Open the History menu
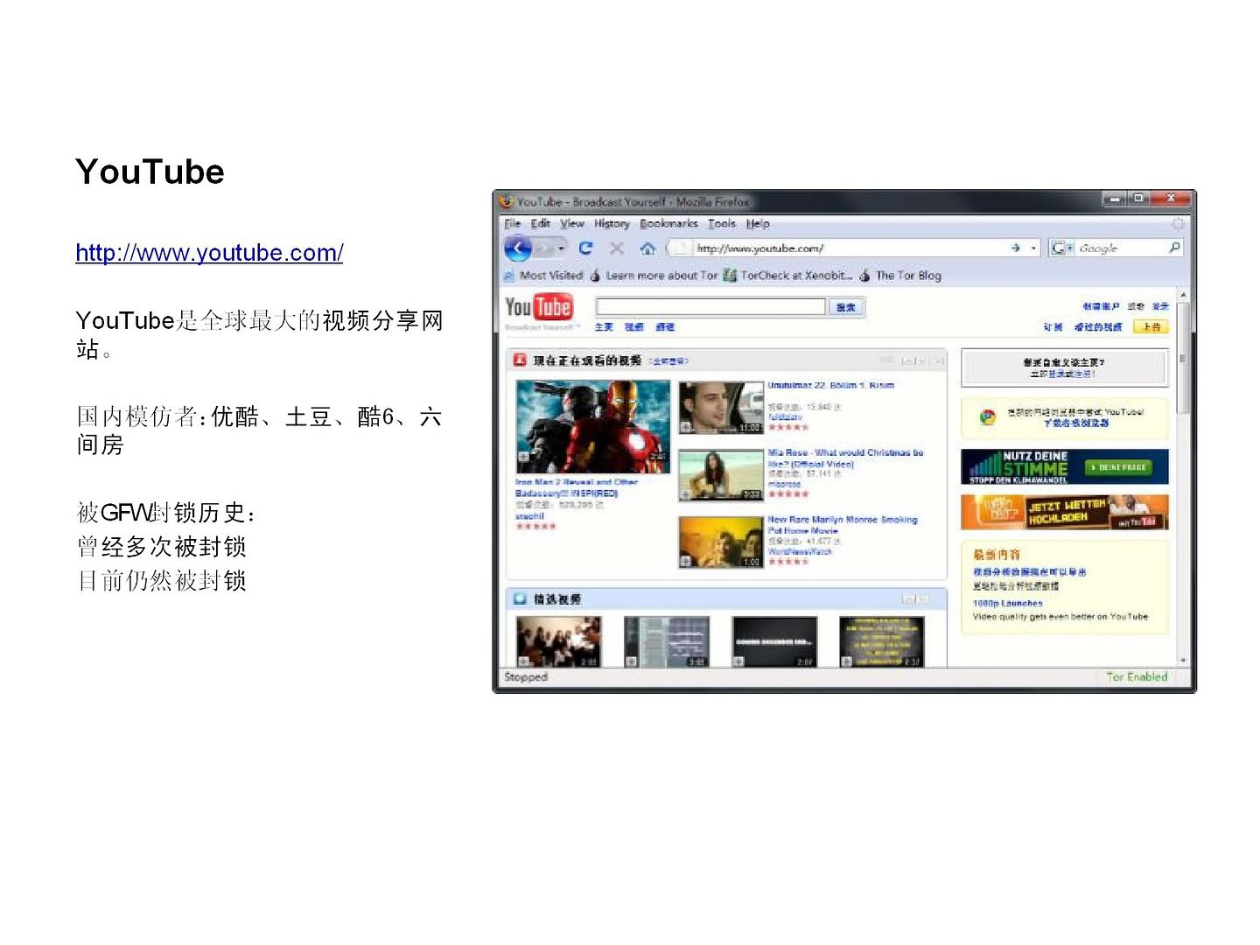The width and height of the screenshot is (1260, 945). pyautogui.click(x=612, y=224)
